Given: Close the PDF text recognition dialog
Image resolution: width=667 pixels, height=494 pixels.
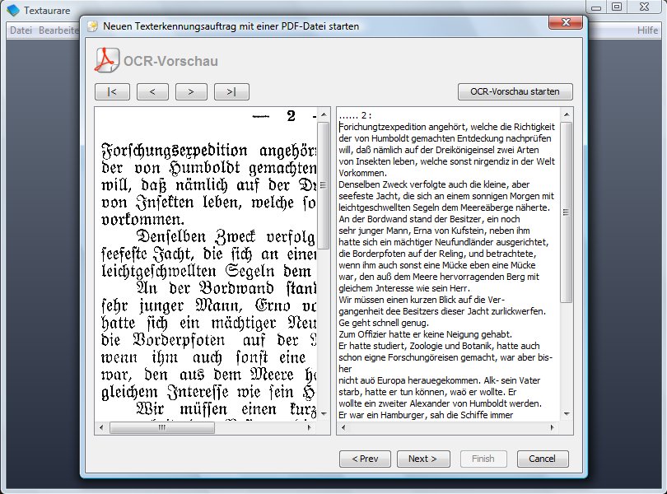Looking at the screenshot, I should click(x=566, y=22).
